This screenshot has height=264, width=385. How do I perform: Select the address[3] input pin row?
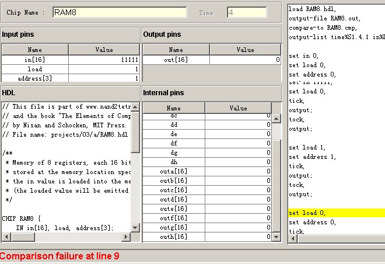point(70,78)
